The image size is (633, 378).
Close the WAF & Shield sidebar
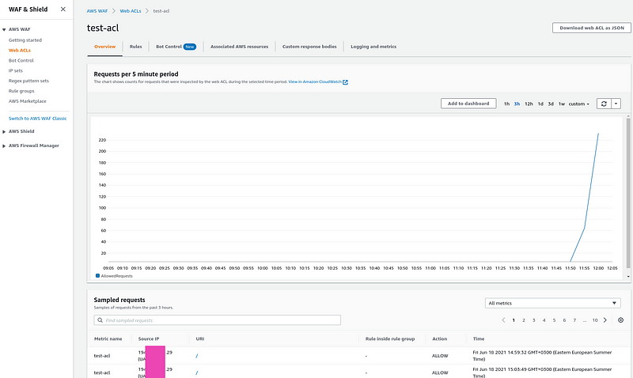click(x=63, y=9)
